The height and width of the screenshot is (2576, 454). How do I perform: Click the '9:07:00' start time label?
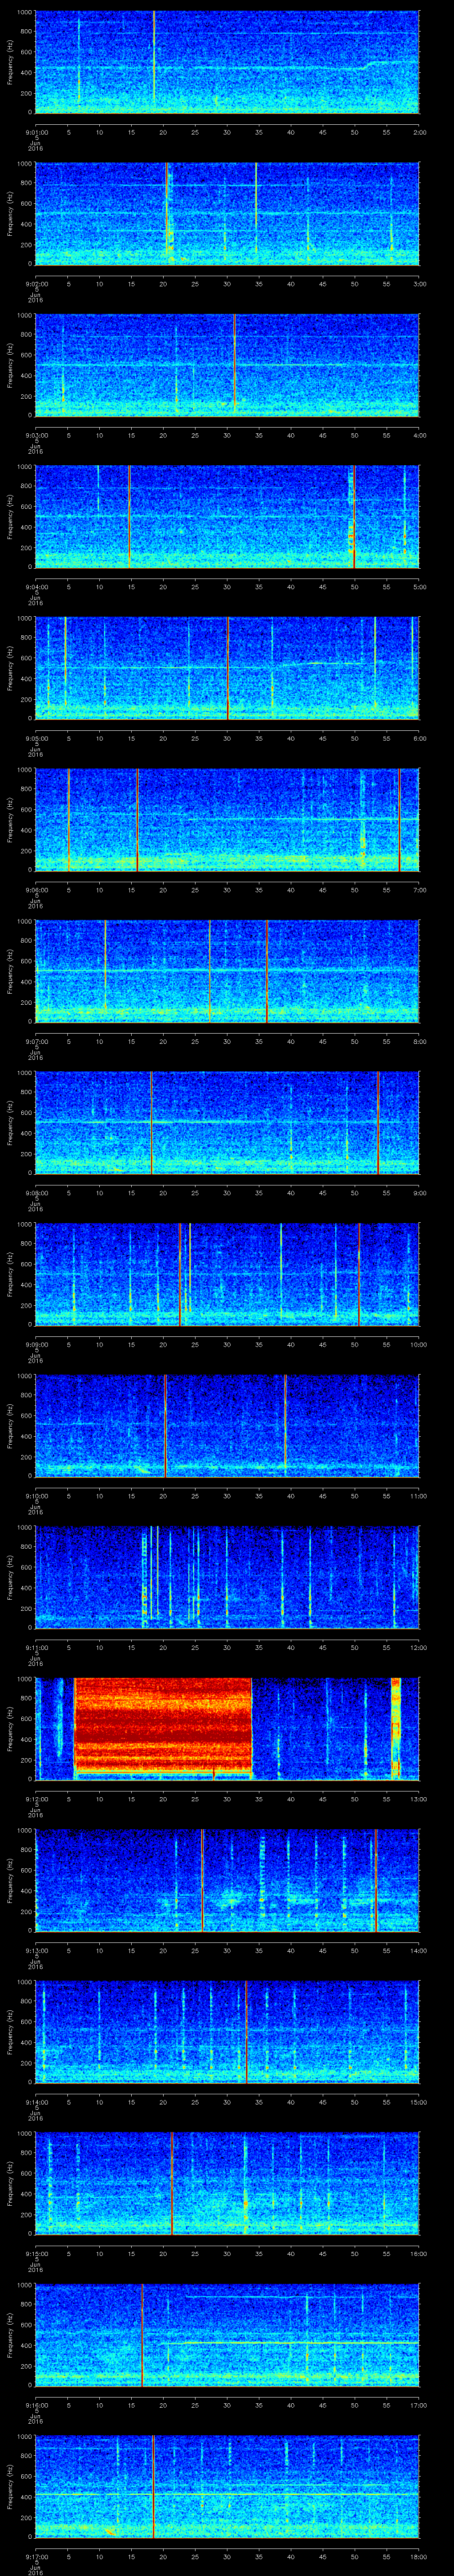pyautogui.click(x=36, y=1041)
